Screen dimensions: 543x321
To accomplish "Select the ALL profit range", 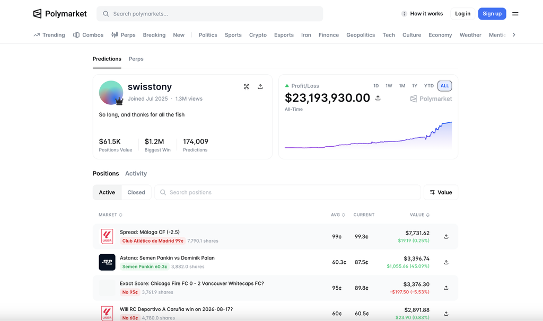I will (x=445, y=86).
